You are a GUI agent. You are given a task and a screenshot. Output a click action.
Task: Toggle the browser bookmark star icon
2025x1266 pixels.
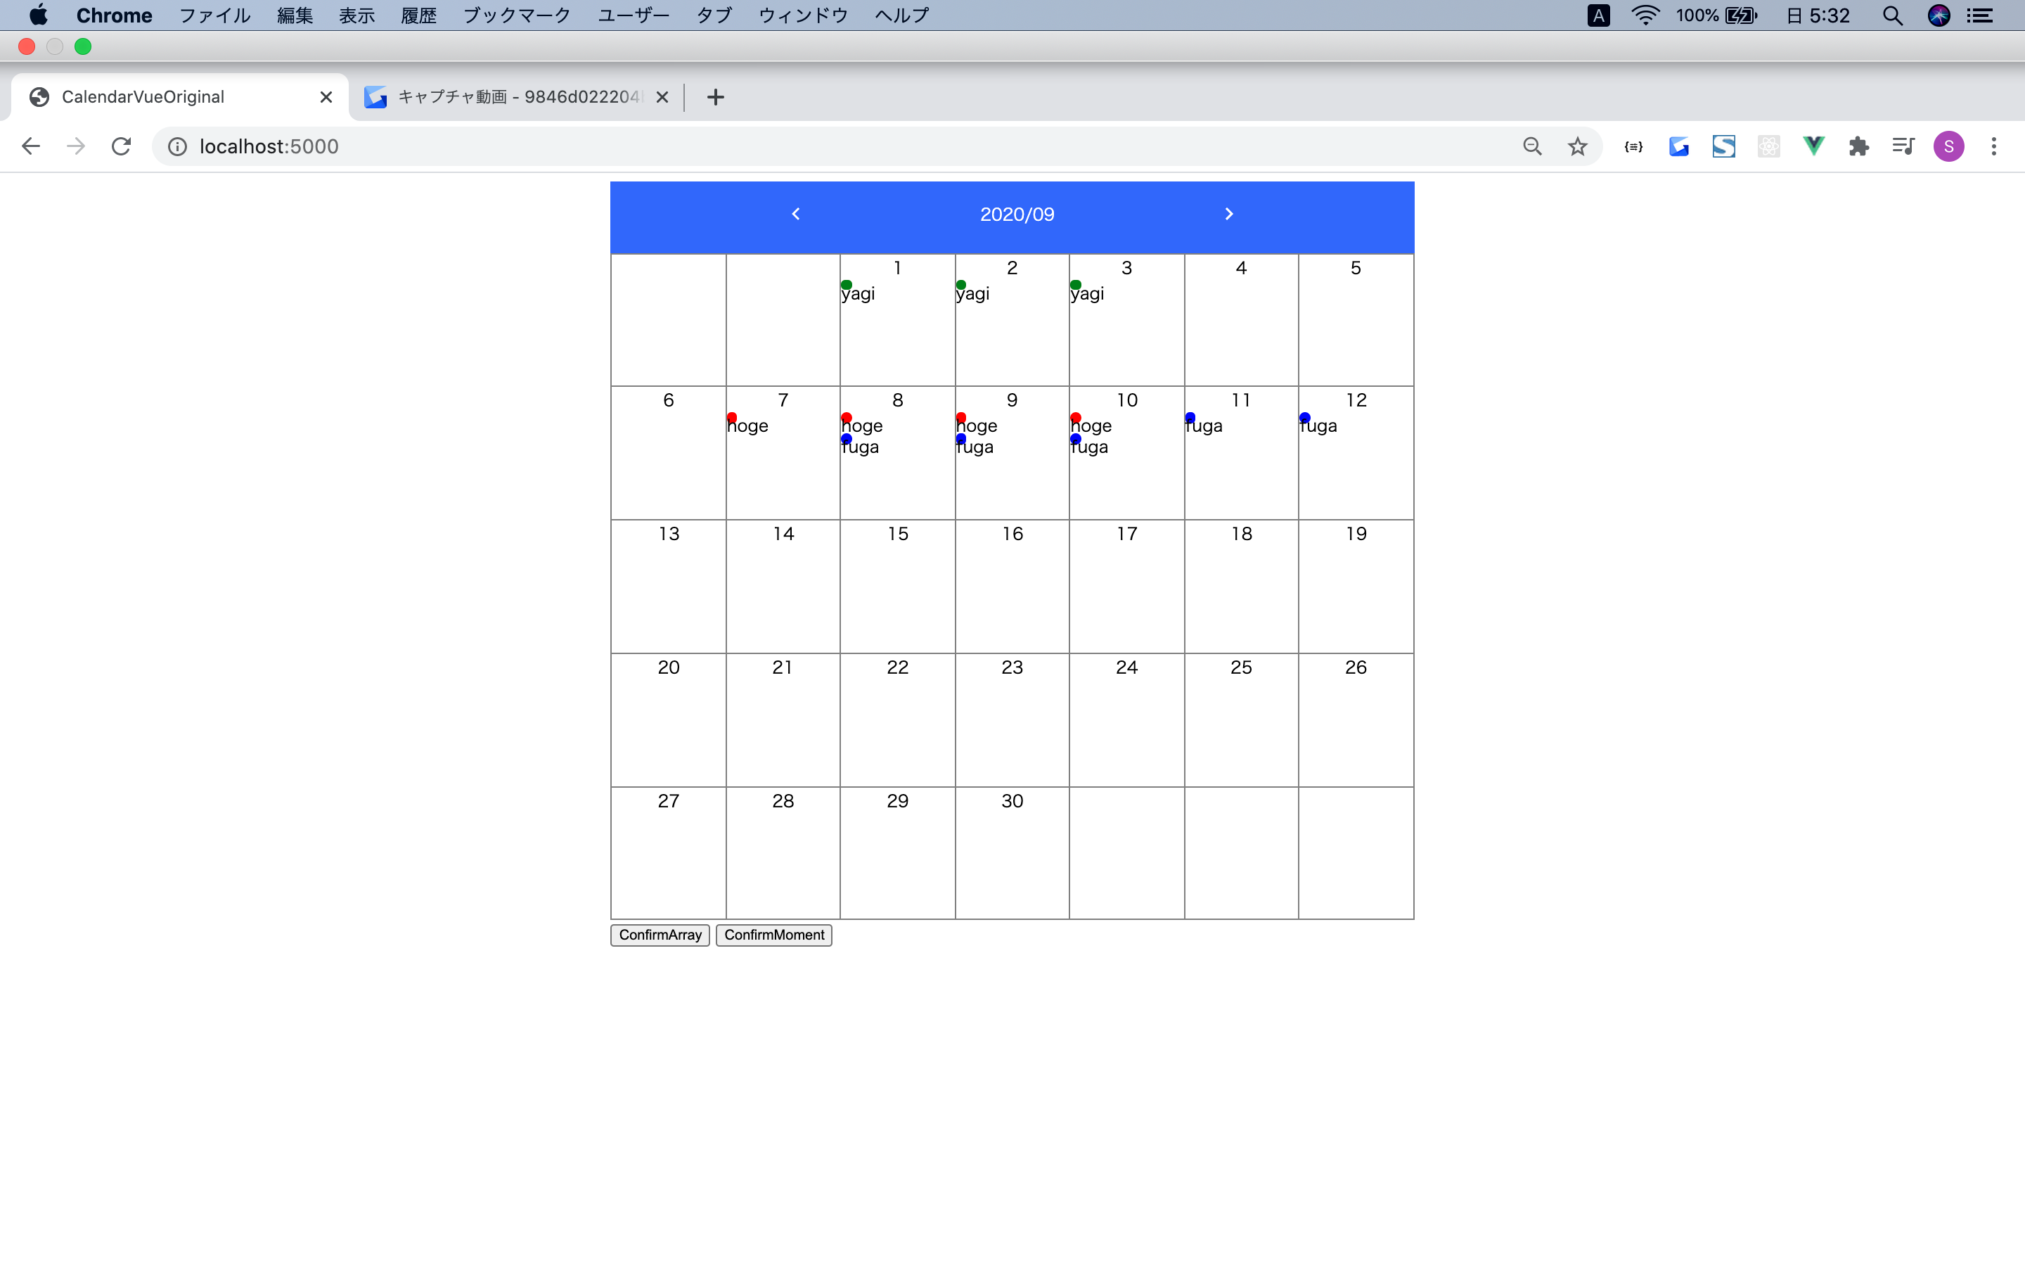1579,146
